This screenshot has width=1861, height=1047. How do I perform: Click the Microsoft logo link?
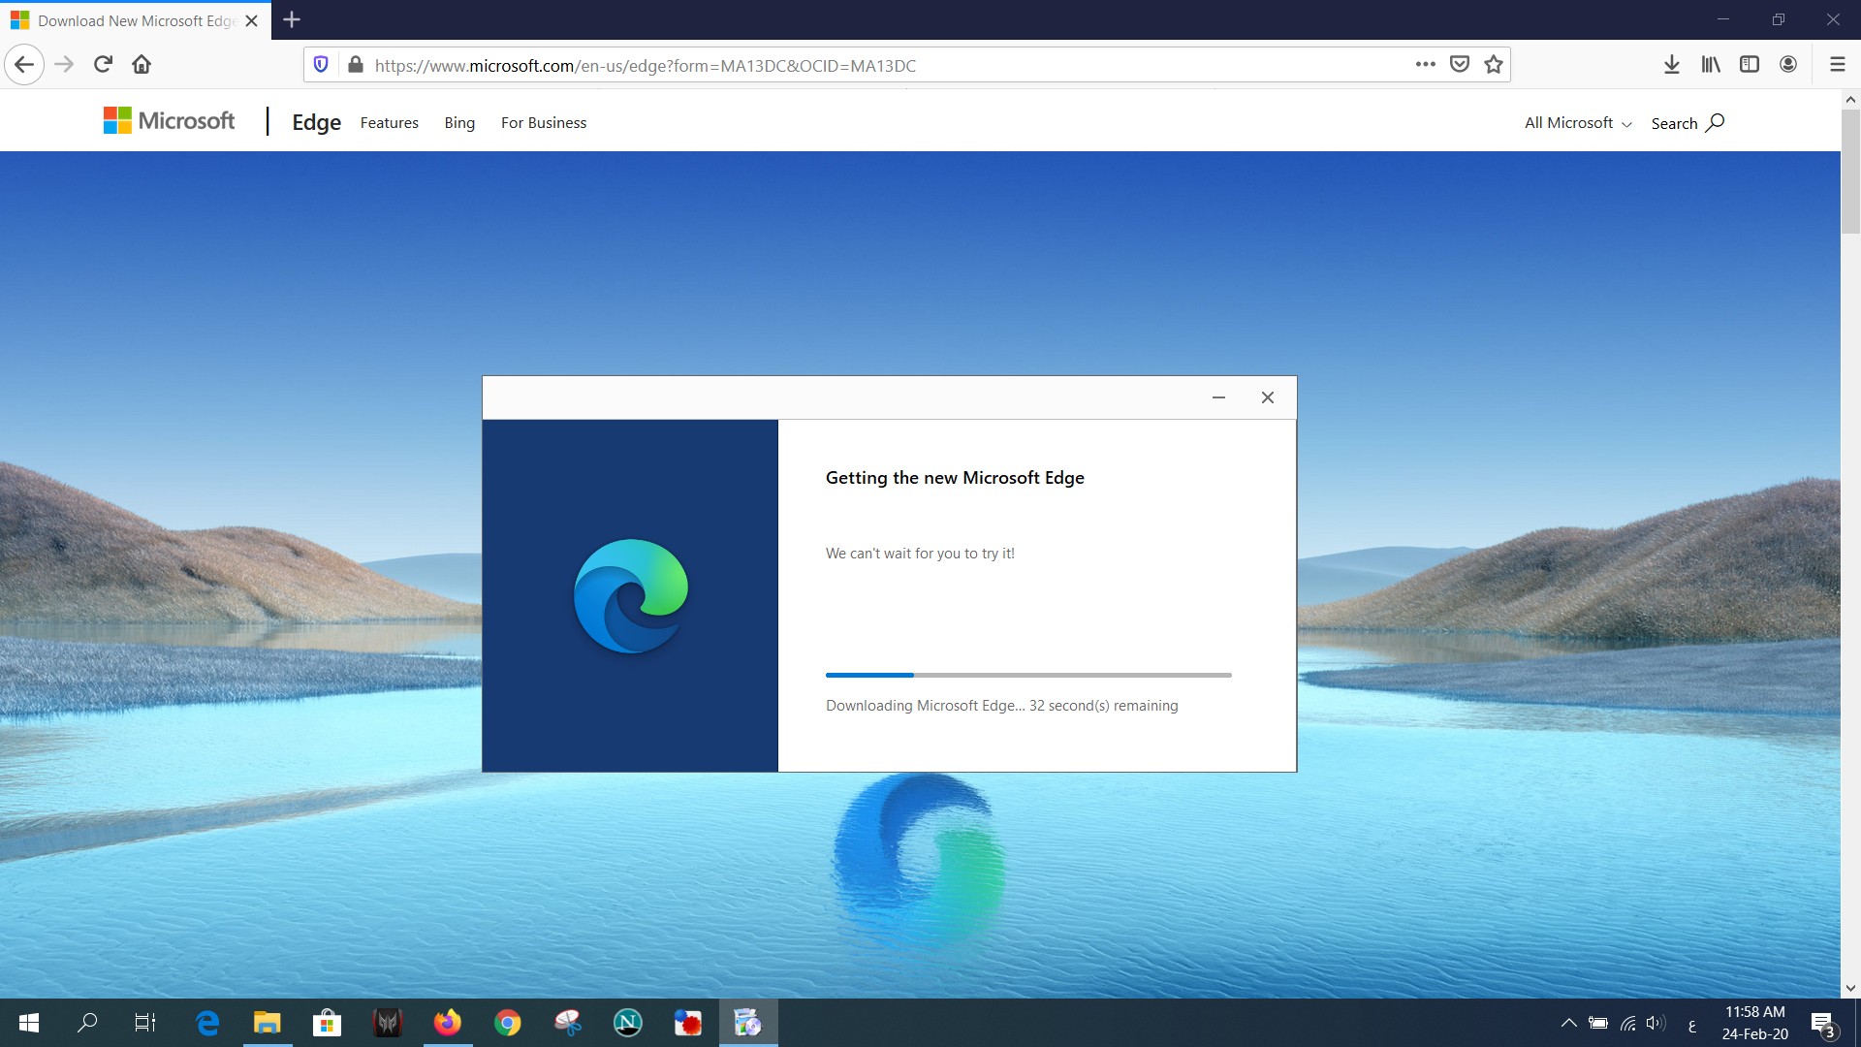pyautogui.click(x=169, y=121)
